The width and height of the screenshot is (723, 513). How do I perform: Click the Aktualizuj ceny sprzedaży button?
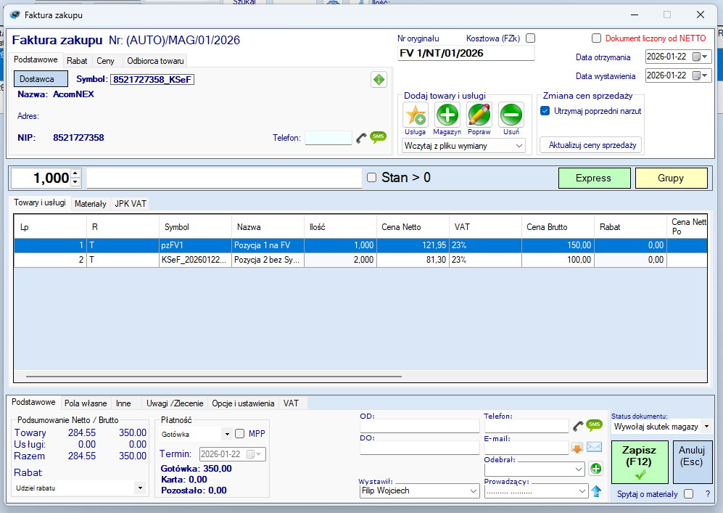pyautogui.click(x=591, y=145)
